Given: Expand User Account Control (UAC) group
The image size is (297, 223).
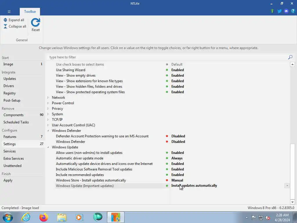Looking at the screenshot, I should pyautogui.click(x=48, y=125).
